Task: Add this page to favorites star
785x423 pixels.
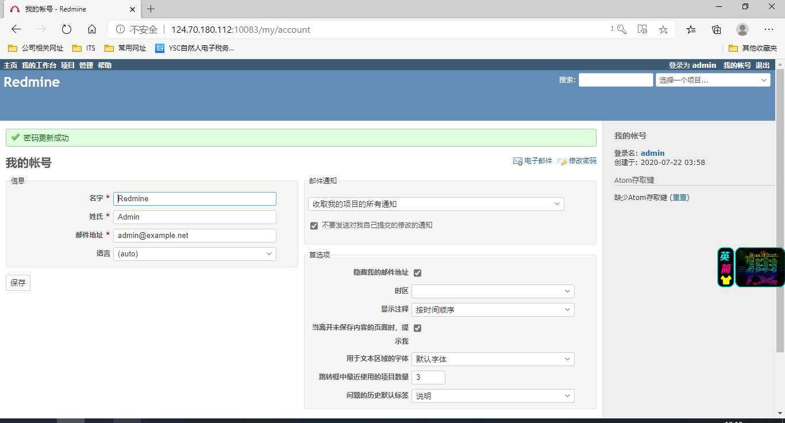Action: (663, 29)
